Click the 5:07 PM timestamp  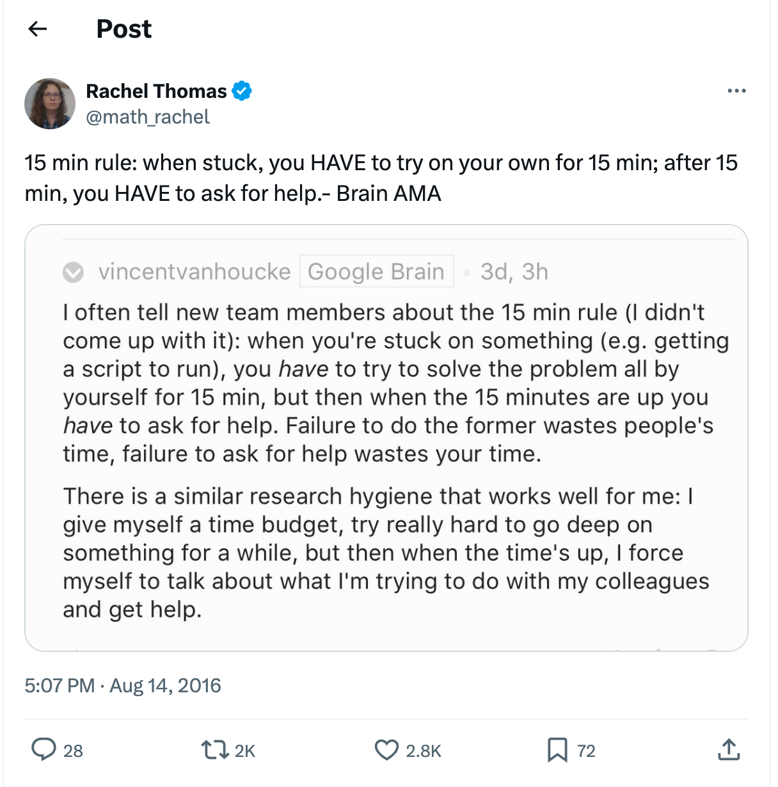[x=60, y=686]
